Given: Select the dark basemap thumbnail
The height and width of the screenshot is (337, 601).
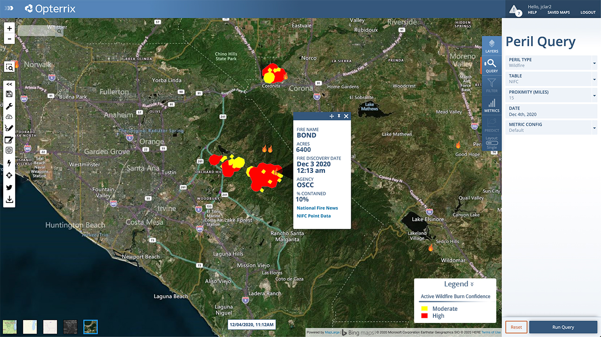Looking at the screenshot, I should click(x=70, y=327).
